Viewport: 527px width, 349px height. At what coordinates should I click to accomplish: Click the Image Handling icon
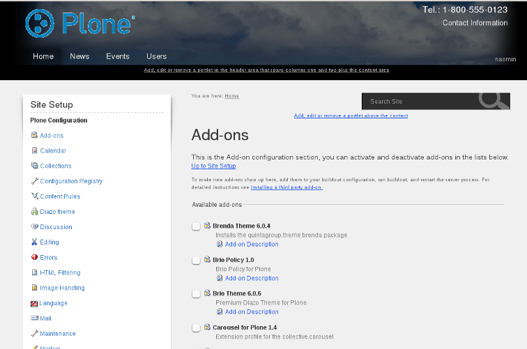(x=34, y=288)
